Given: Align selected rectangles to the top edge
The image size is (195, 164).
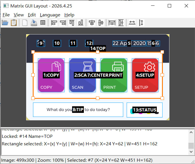Looking at the screenshot, I should (x=72, y=23).
